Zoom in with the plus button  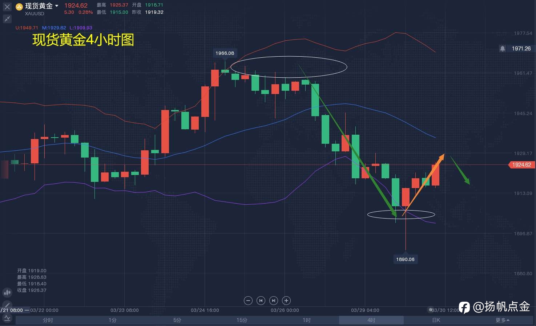[x=286, y=301]
